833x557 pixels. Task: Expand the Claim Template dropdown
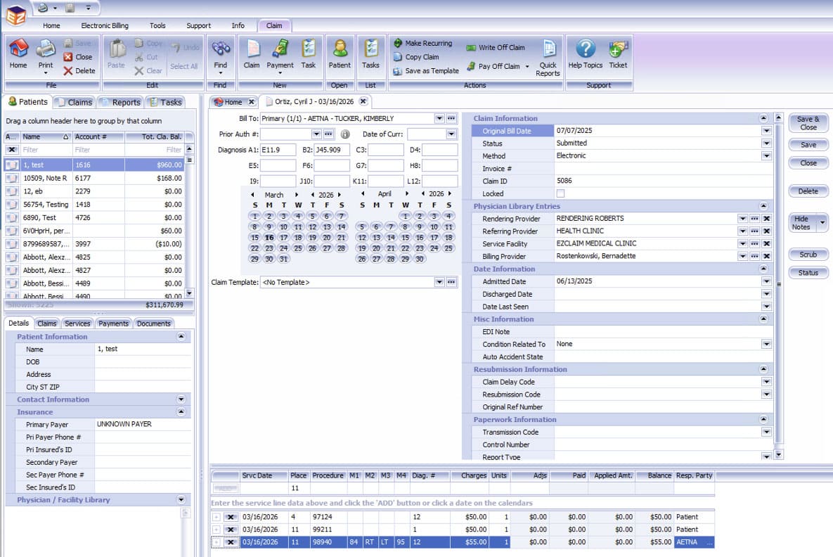coord(439,283)
